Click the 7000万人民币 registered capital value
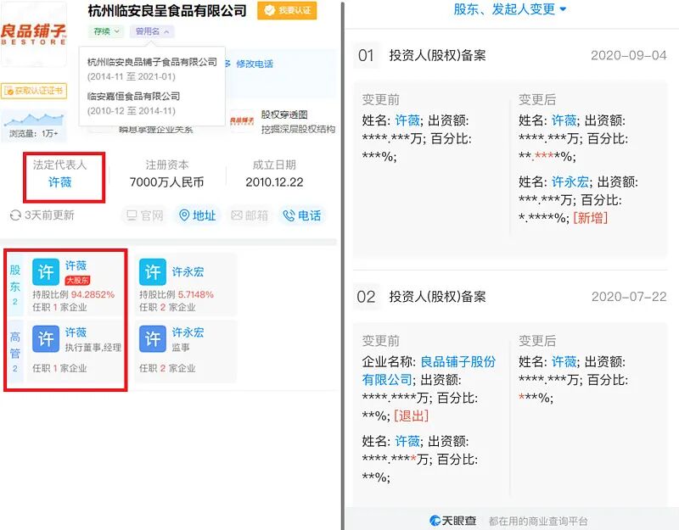Image resolution: width=679 pixels, height=530 pixels. (x=166, y=182)
